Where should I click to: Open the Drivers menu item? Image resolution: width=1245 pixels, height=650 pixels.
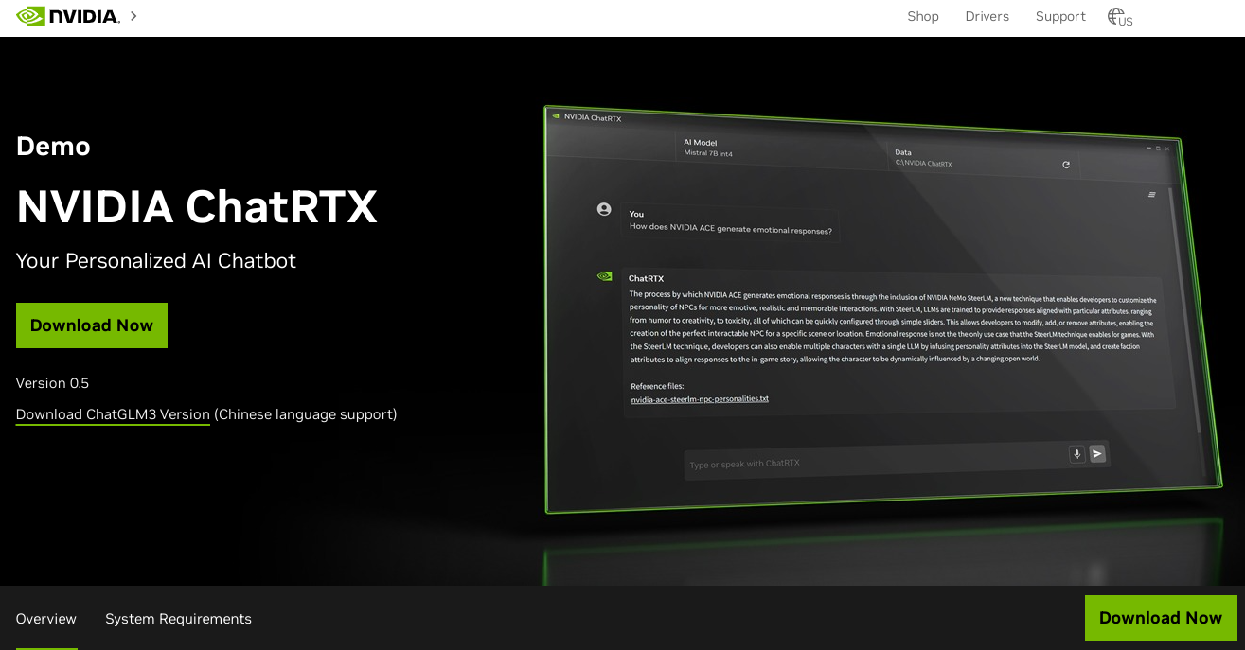987,17
